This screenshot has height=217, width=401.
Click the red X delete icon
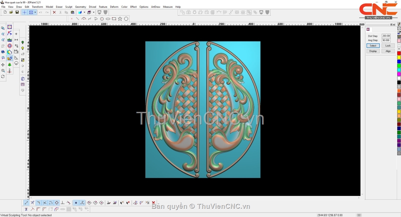pos(54,12)
